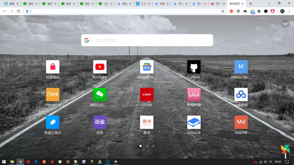294x165 pixels.
Task: Open the Windows notification center
Action: [287, 162]
